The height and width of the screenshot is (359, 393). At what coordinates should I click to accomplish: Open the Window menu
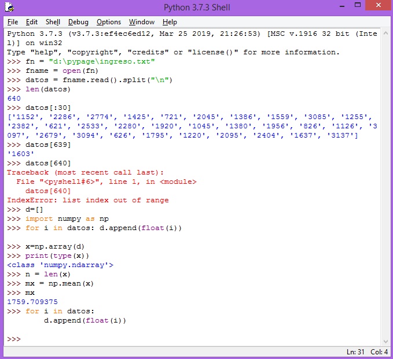(142, 22)
